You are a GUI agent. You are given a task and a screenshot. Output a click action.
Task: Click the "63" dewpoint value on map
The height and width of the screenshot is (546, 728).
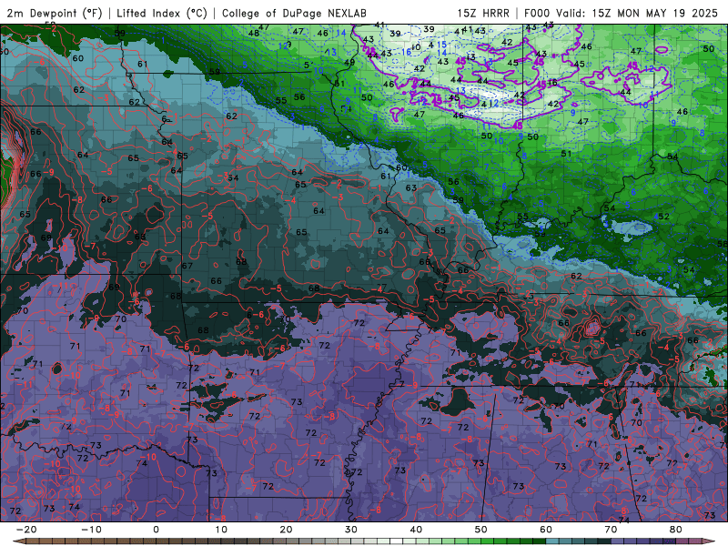(411, 188)
